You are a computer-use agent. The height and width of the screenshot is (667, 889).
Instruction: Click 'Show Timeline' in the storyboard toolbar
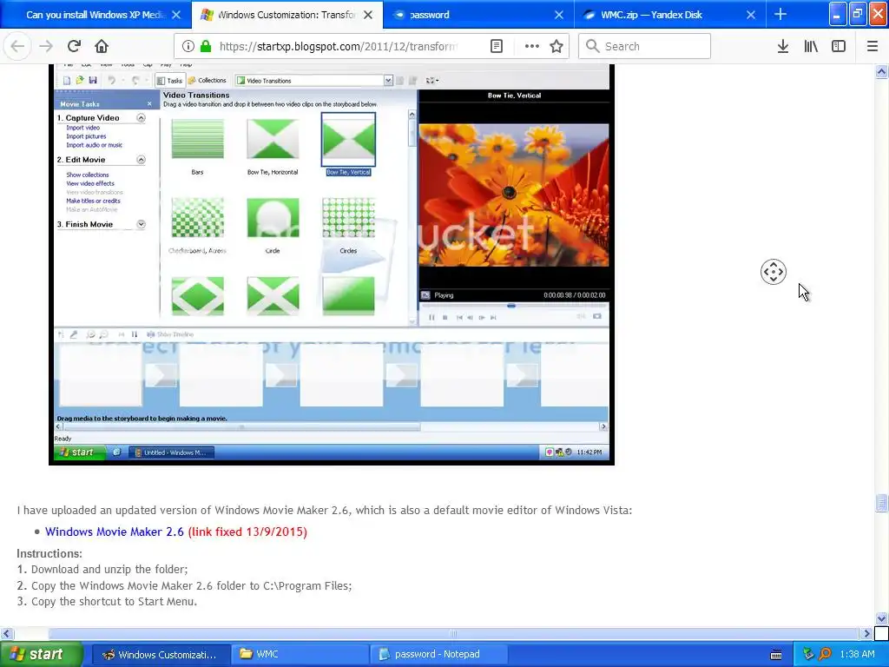[170, 334]
